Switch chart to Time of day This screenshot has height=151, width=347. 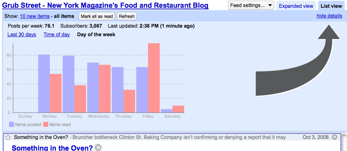pyautogui.click(x=56, y=35)
